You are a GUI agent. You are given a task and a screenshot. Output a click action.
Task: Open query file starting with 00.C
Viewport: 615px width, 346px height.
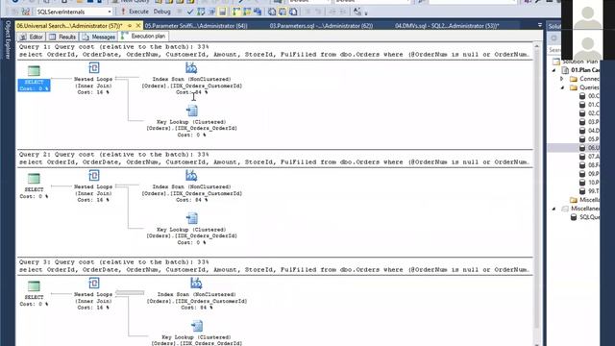589,96
